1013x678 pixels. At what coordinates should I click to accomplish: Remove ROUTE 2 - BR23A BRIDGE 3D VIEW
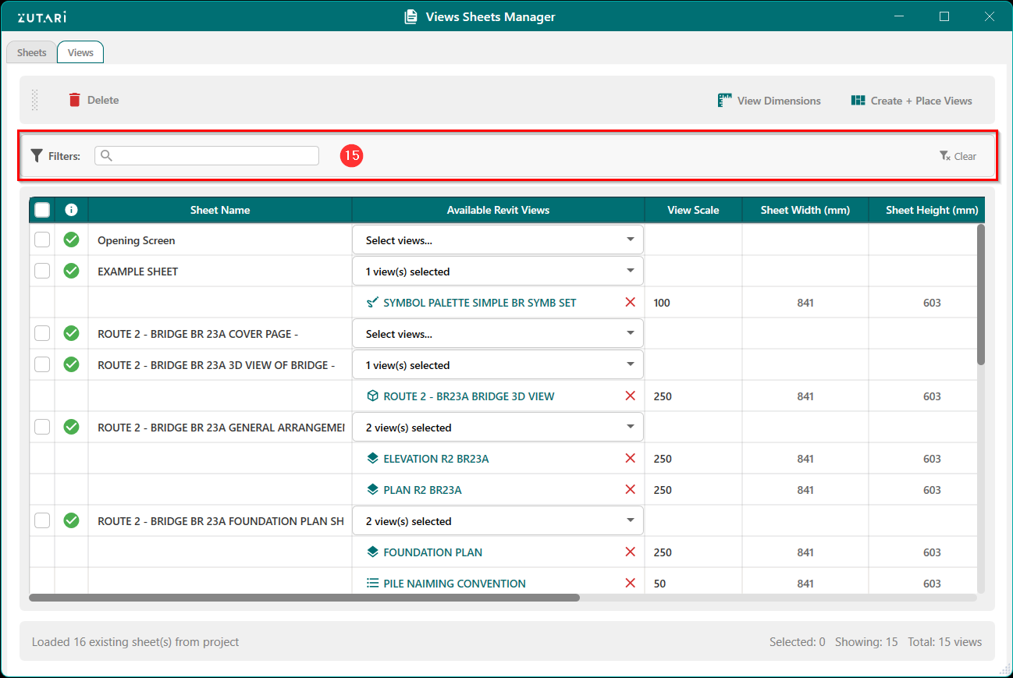tap(630, 396)
